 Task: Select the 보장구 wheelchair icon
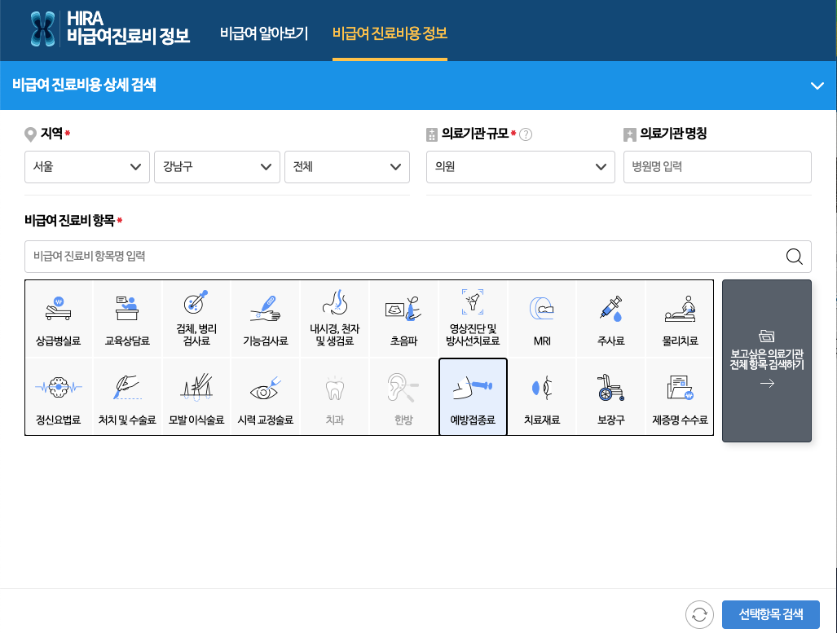tap(610, 396)
